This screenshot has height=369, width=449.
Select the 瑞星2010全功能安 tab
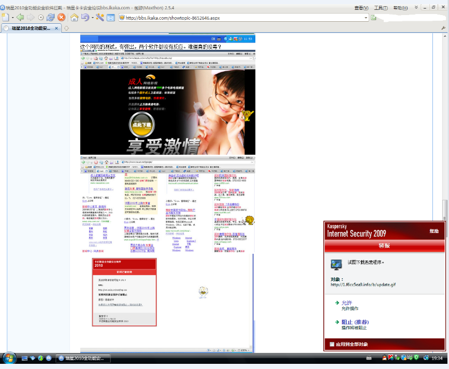pos(31,28)
